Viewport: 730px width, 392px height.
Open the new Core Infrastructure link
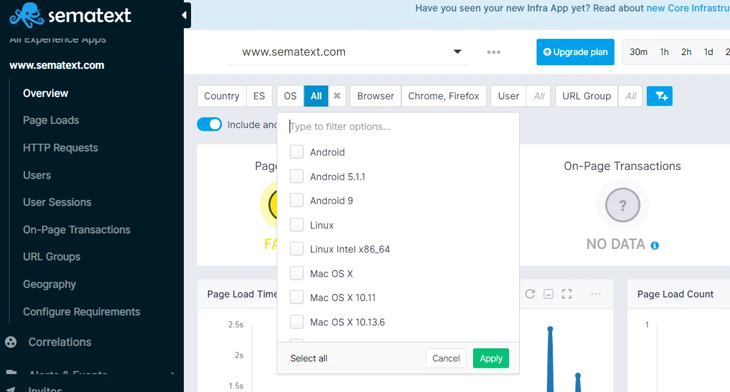coord(688,8)
